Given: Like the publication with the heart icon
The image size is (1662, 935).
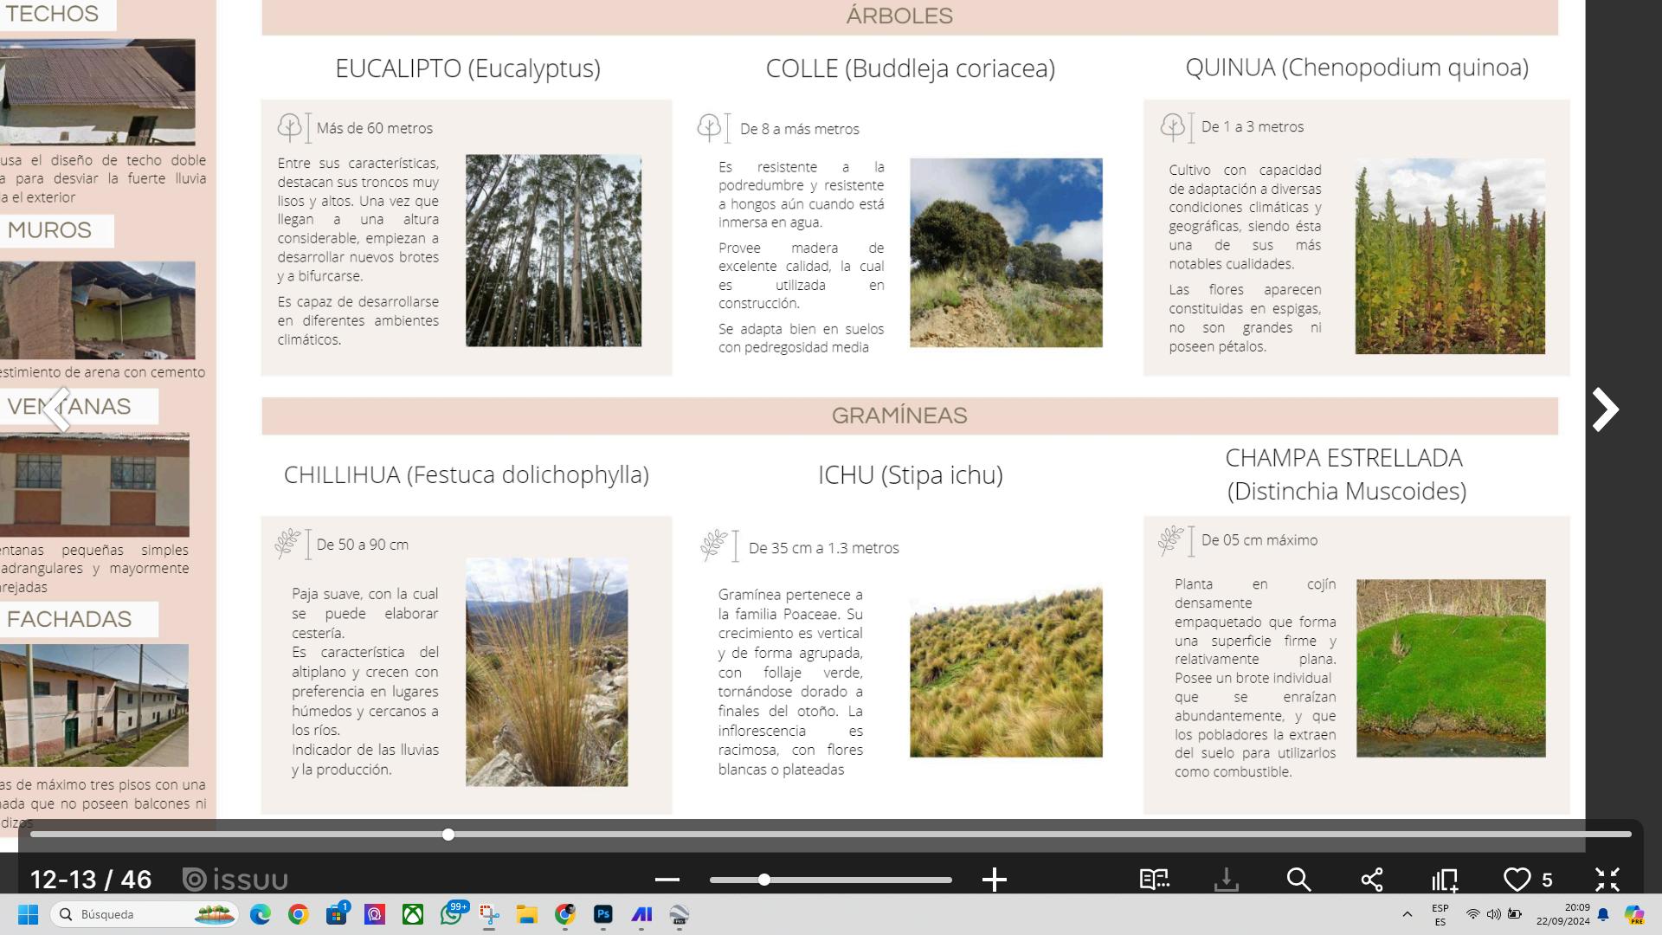Looking at the screenshot, I should click(x=1517, y=880).
